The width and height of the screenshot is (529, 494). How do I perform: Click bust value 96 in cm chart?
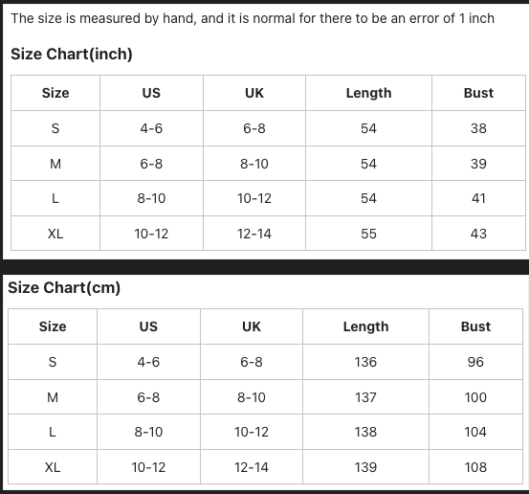click(x=475, y=362)
